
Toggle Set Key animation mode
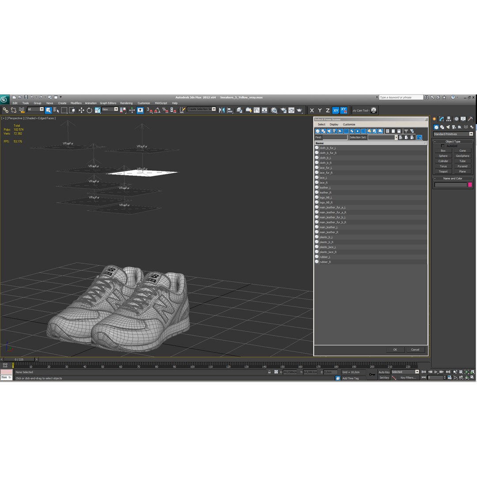click(x=384, y=378)
